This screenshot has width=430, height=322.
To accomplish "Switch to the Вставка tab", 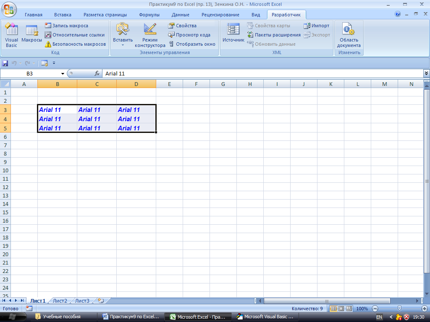I will pyautogui.click(x=63, y=15).
